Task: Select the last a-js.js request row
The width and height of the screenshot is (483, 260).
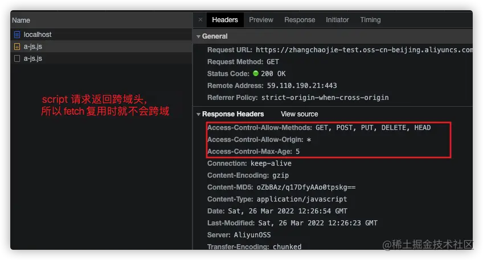Action: (101, 58)
